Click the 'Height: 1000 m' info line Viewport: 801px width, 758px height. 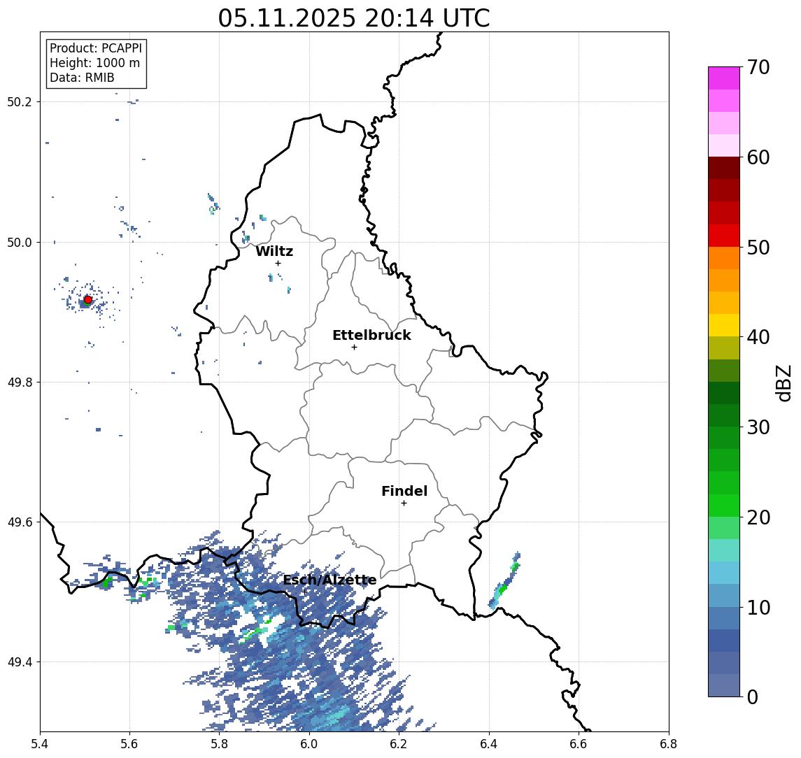94,63
